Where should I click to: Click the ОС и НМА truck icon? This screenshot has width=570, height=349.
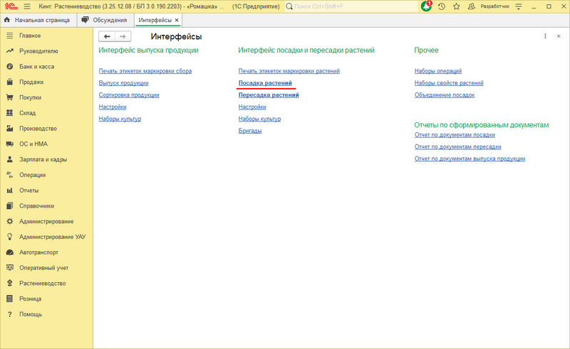tap(10, 144)
